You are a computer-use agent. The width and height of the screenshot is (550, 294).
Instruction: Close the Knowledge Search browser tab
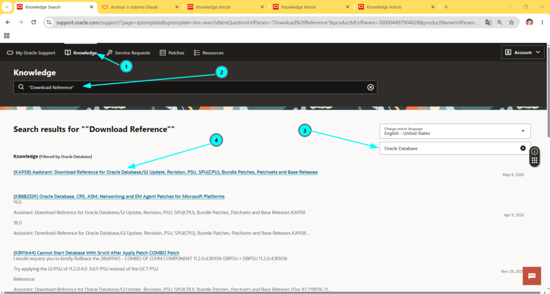pyautogui.click(x=91, y=7)
